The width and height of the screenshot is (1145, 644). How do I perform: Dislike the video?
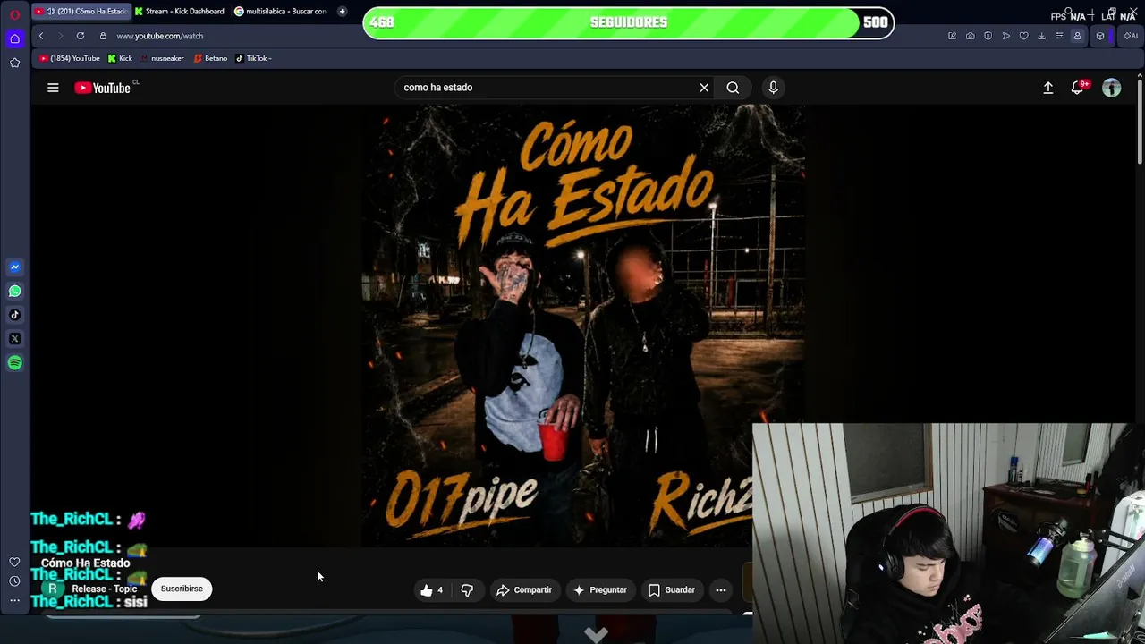(467, 590)
